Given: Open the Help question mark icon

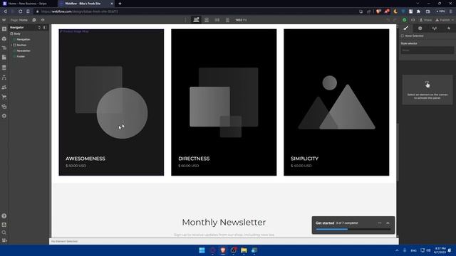Looking at the screenshot, I should [4, 216].
